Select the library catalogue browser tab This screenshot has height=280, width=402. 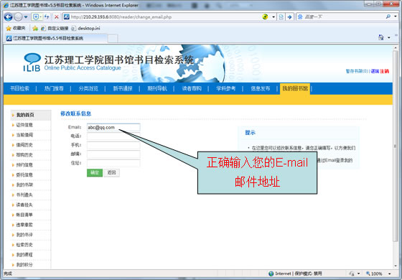pos(56,38)
